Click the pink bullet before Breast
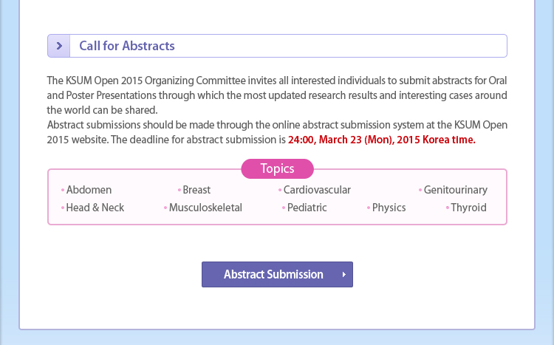The width and height of the screenshot is (554, 345). click(179, 190)
